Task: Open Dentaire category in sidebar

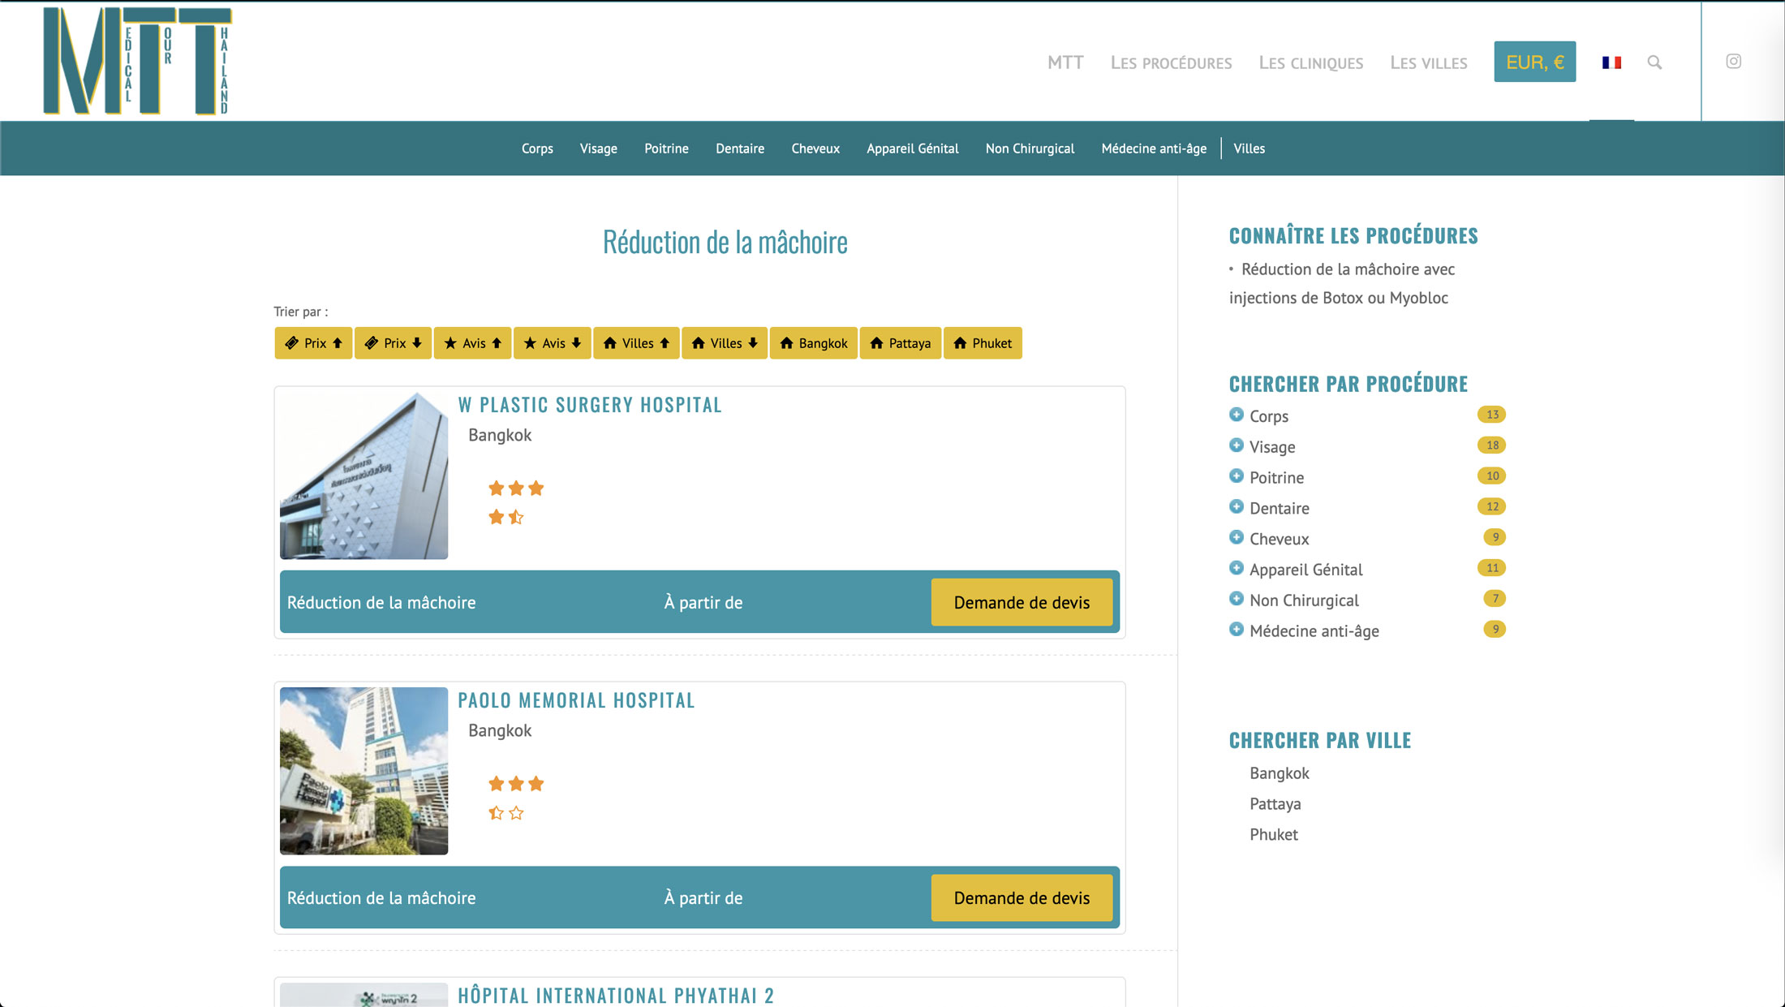Action: click(1280, 509)
